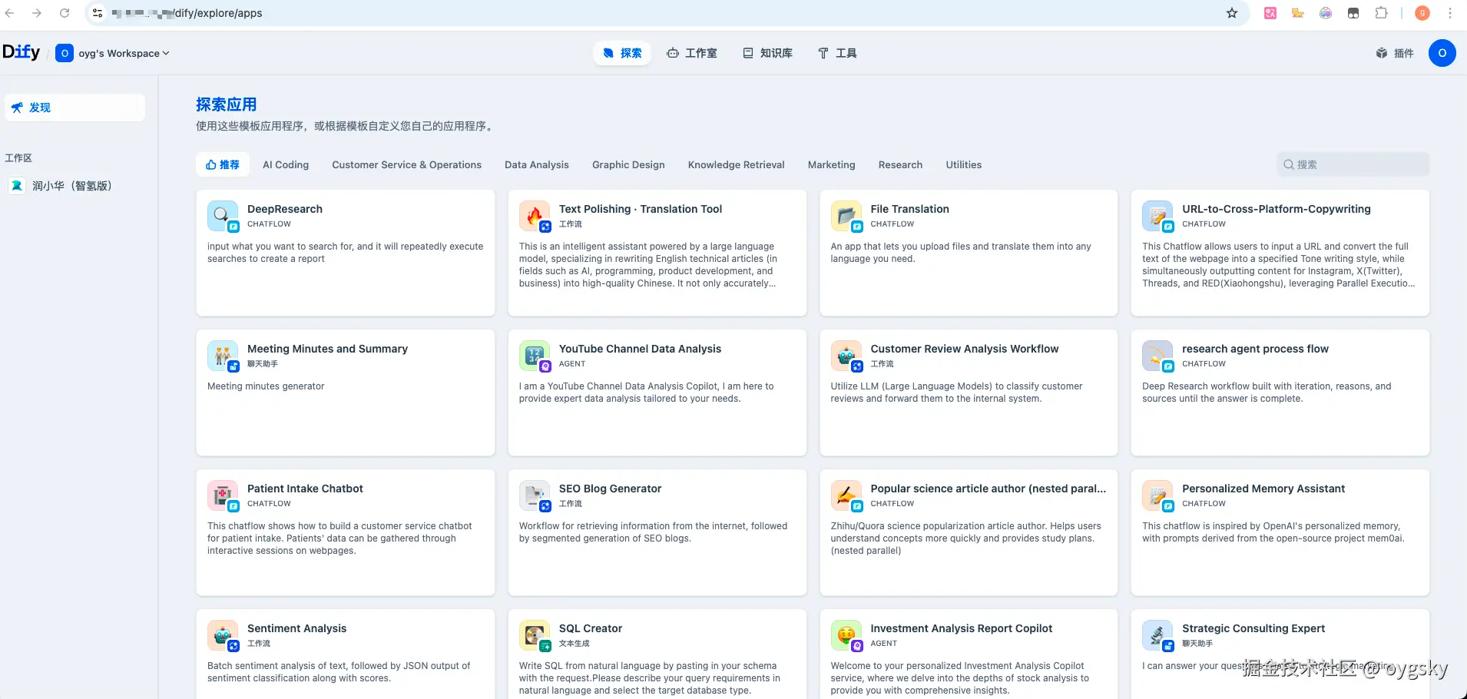Open 润小华（智氢版）in the sidebar
The height and width of the screenshot is (699, 1467).
click(x=75, y=186)
